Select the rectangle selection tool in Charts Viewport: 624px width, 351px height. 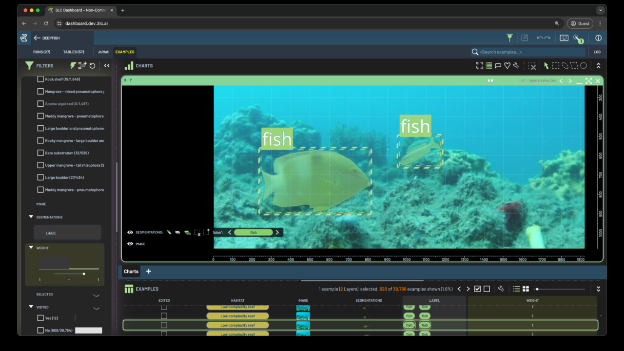click(556, 66)
